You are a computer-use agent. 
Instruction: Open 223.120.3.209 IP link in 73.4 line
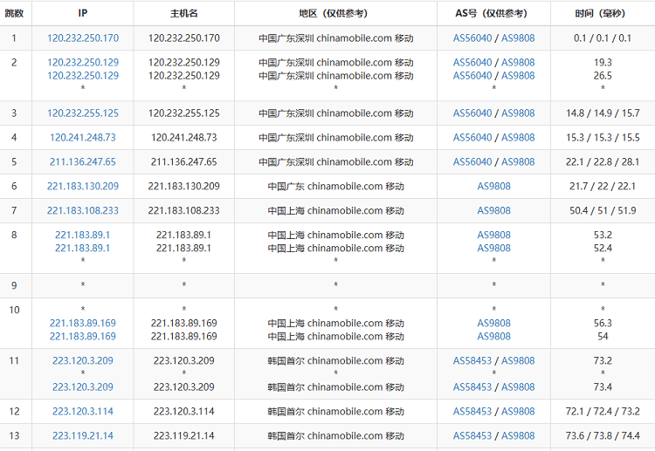pyautogui.click(x=83, y=386)
